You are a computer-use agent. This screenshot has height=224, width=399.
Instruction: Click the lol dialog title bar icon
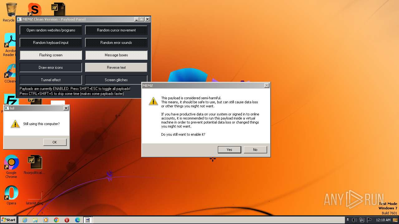click(x=7, y=108)
